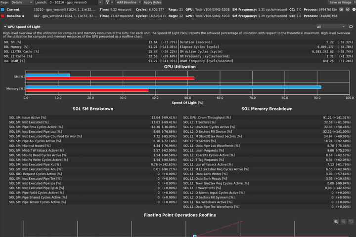
Task: Click the collapse-all minus circle icon
Action: tap(348, 9)
